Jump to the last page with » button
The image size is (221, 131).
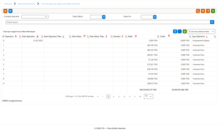pyautogui.click(x=140, y=97)
